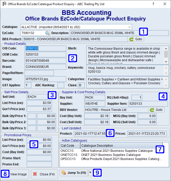This screenshot has width=171, height=181.
Task: Click the List Price (ex) $3.59 field
Action: tap(39, 103)
